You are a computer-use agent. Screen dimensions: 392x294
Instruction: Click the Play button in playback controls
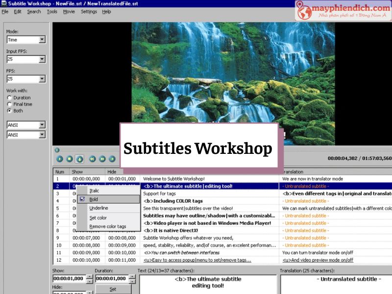pyautogui.click(x=60, y=159)
